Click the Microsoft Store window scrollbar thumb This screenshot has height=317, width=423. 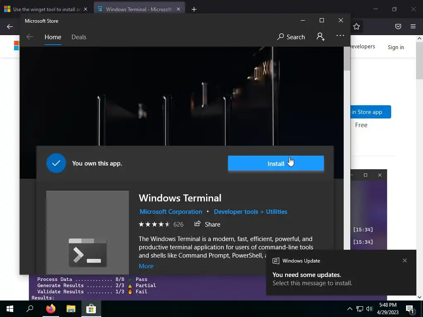pos(347,59)
